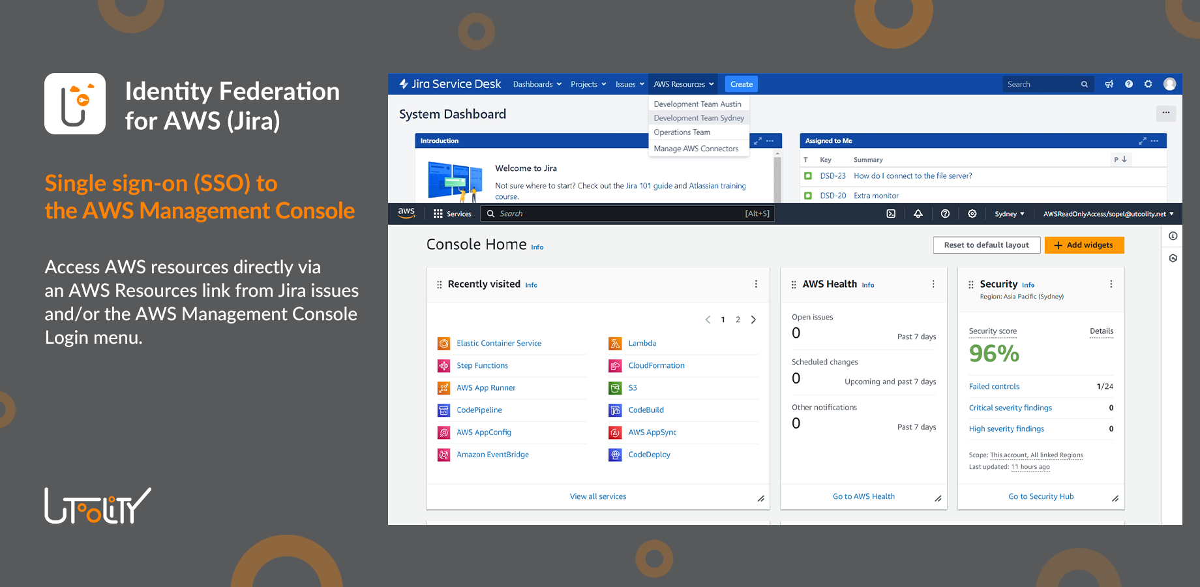Open Assigned to Me gadget options menu
This screenshot has height=587, width=1200.
tap(1155, 141)
